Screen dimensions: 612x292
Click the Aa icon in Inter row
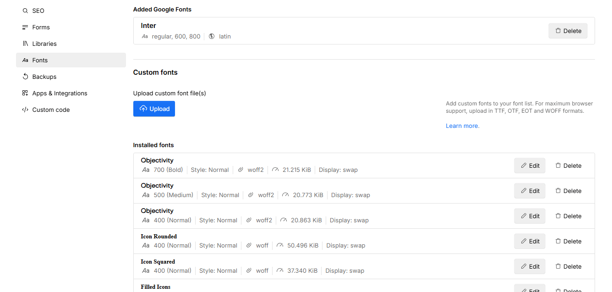coord(145,36)
